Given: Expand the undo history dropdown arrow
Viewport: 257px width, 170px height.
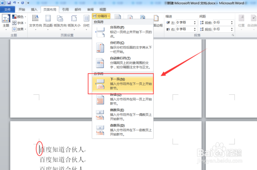Looking at the screenshot, I should [18, 3].
